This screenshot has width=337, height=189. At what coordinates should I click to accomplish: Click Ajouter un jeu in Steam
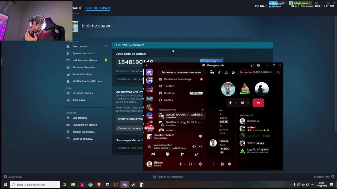click(x=13, y=177)
